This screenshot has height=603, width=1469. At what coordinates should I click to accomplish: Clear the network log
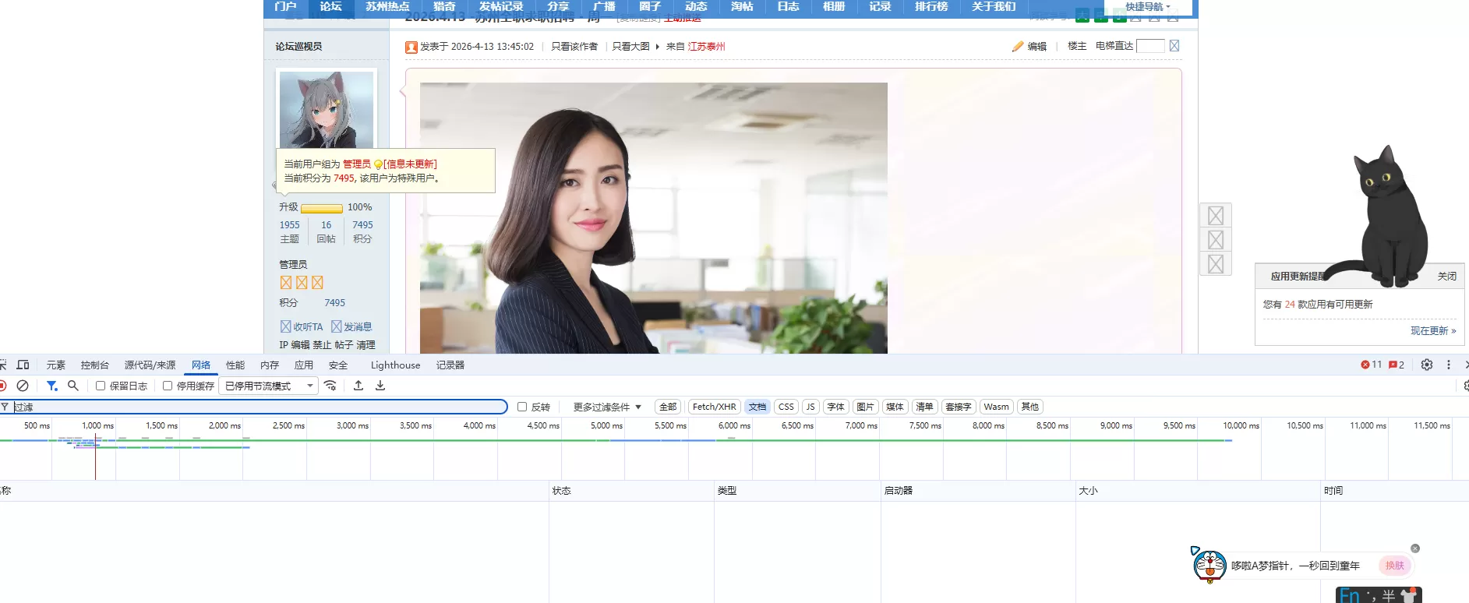point(23,386)
